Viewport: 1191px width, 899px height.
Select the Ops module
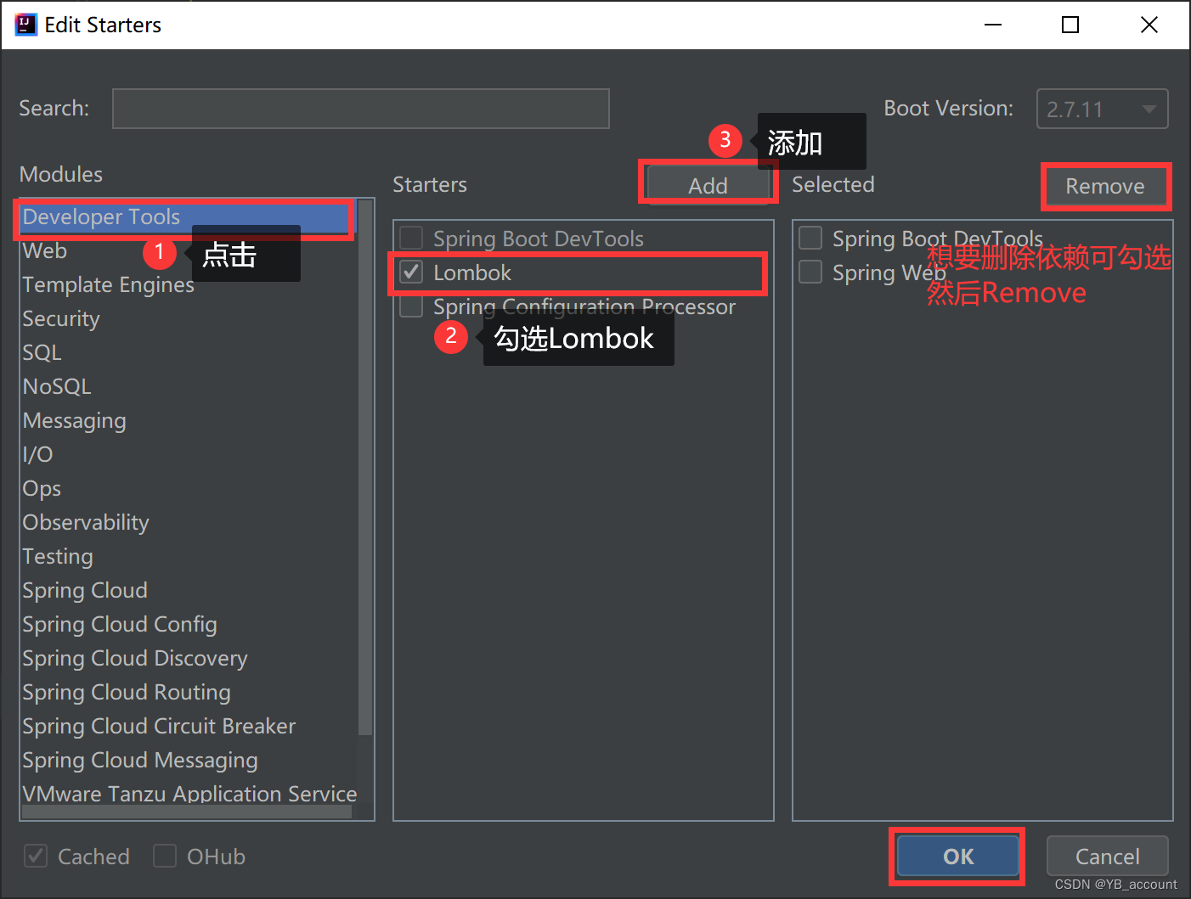tap(42, 489)
